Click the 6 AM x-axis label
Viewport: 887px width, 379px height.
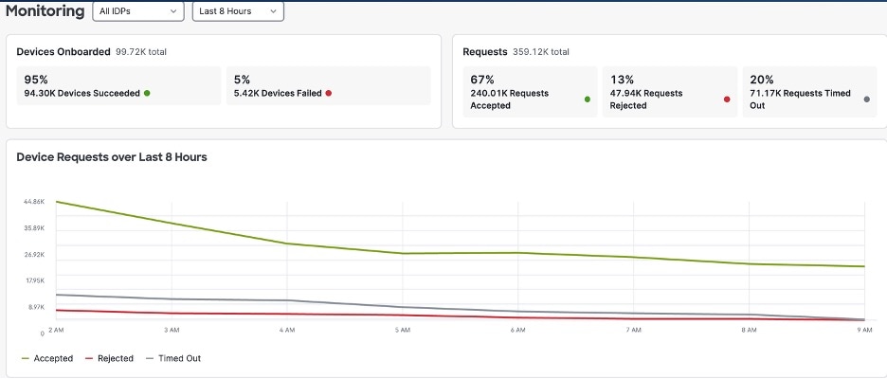coord(517,330)
